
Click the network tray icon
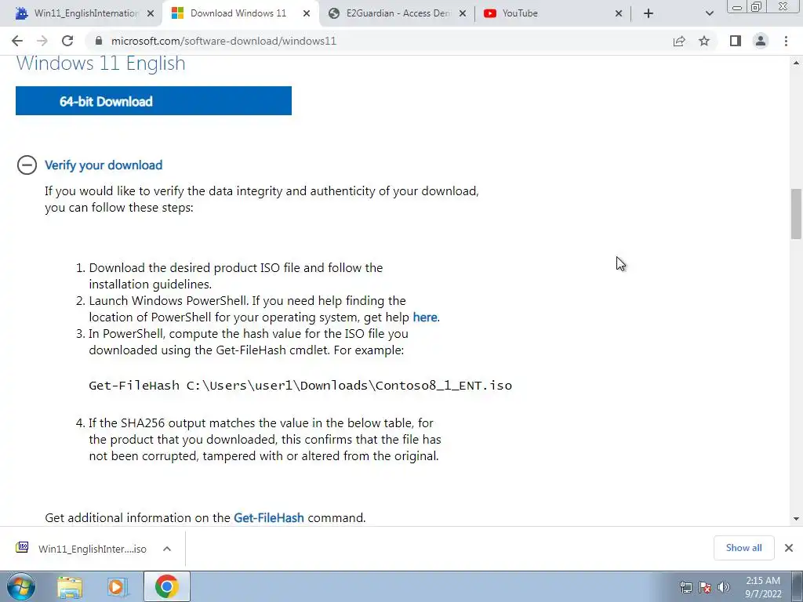pos(685,587)
